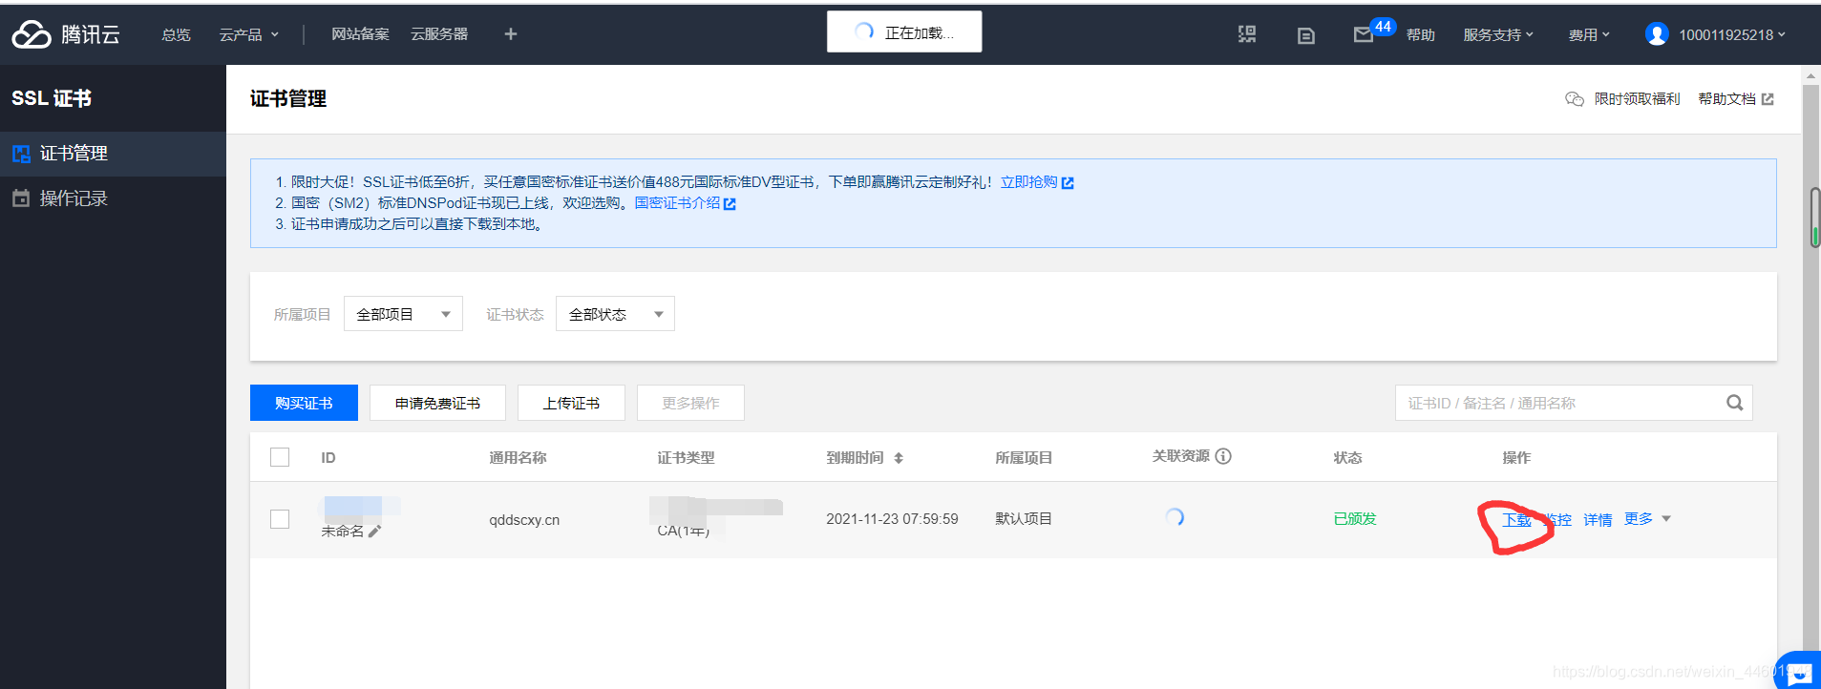
Task: Click external link icon after 立即抢购
Action: [x=1068, y=183]
